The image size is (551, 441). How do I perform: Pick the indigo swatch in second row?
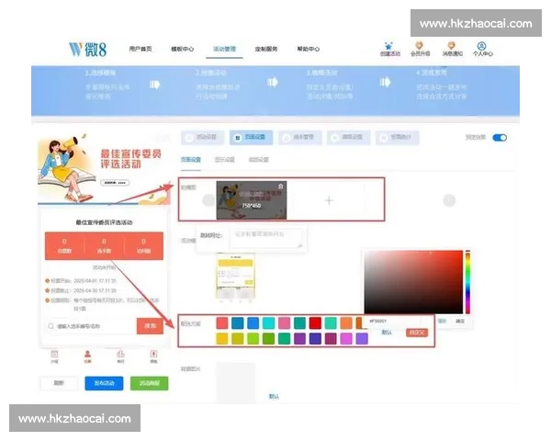point(315,338)
